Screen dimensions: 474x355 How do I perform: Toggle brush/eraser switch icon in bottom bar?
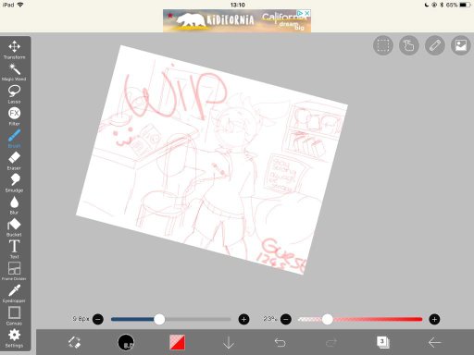[x=74, y=342]
